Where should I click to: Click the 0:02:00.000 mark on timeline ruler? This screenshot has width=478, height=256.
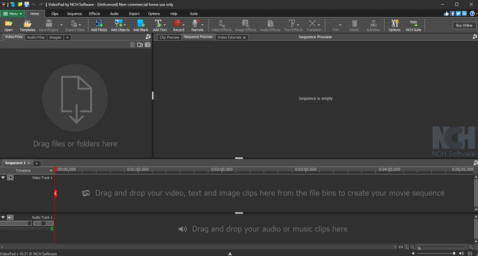coord(222,170)
